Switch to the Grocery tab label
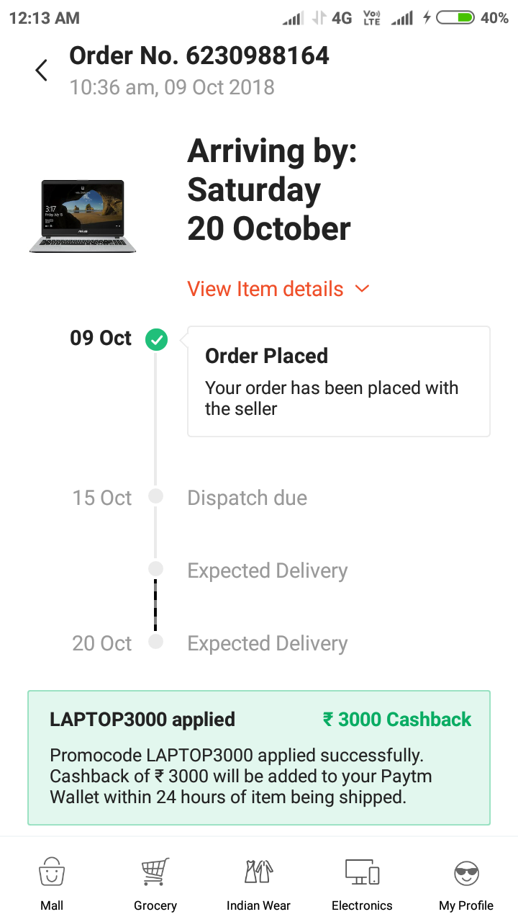The height and width of the screenshot is (922, 518). coord(155,905)
